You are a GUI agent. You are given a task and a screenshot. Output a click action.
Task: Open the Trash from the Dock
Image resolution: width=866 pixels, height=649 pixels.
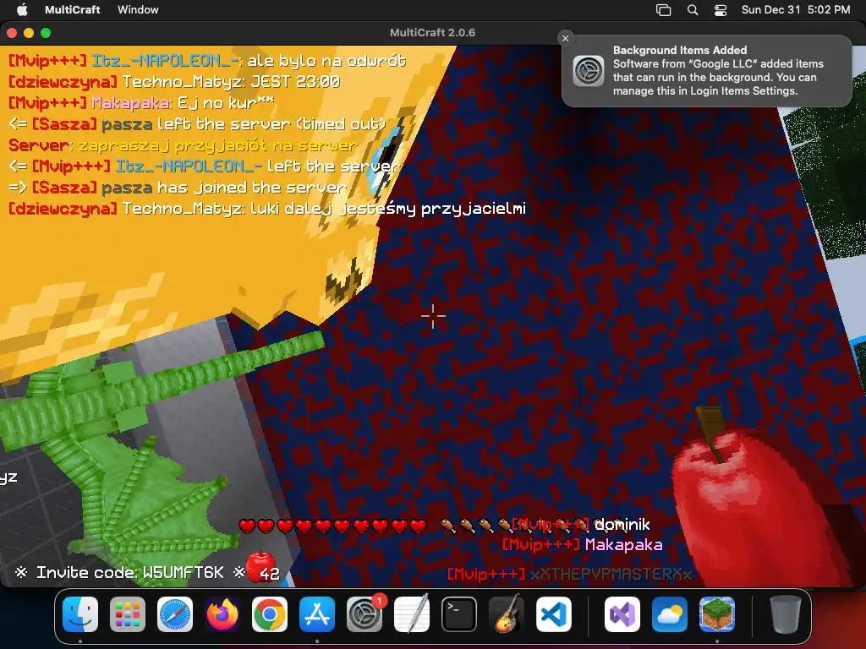(786, 614)
